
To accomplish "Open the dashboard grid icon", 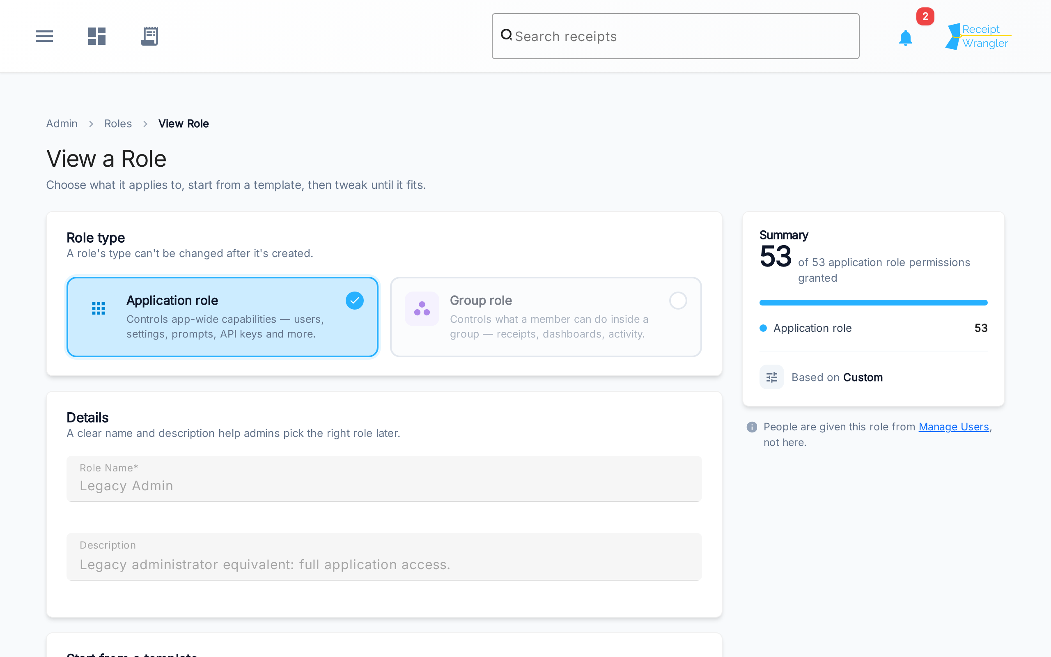I will (96, 36).
